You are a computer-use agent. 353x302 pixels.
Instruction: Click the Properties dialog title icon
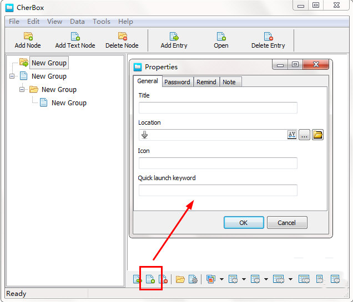138,67
